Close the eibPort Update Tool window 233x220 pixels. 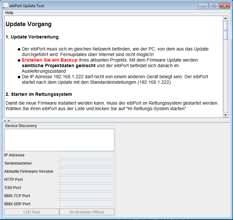pyautogui.click(x=225, y=6)
